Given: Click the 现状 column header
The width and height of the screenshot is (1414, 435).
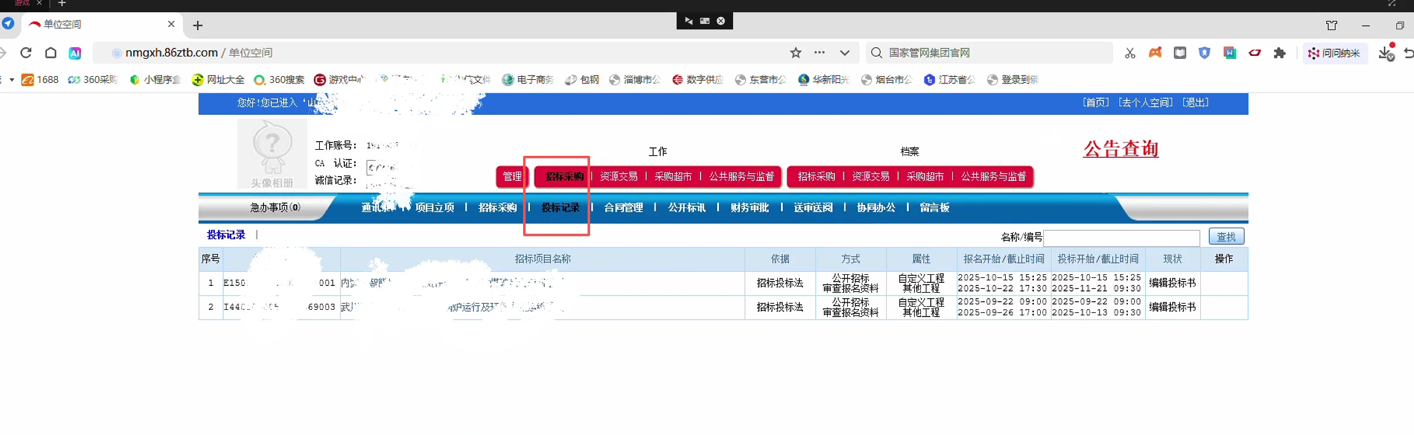Looking at the screenshot, I should pyautogui.click(x=1173, y=259).
